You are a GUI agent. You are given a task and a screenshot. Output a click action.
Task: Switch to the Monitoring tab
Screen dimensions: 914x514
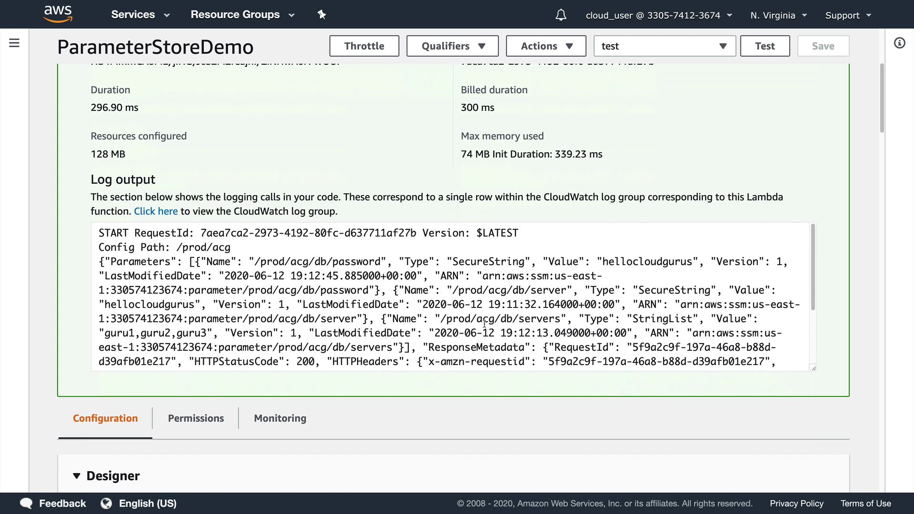pos(280,418)
